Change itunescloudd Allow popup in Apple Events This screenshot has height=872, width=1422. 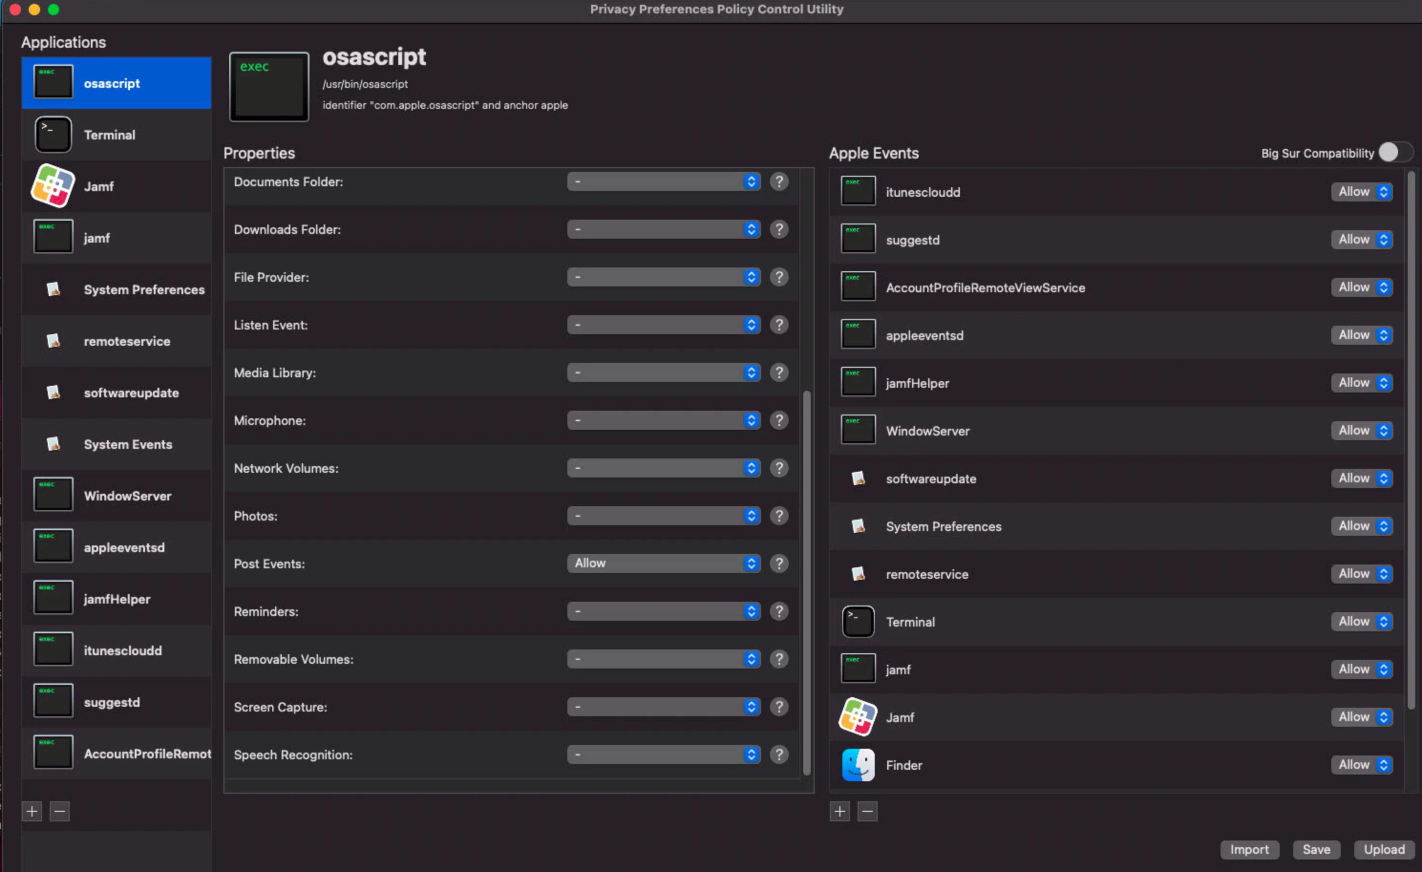point(1361,191)
